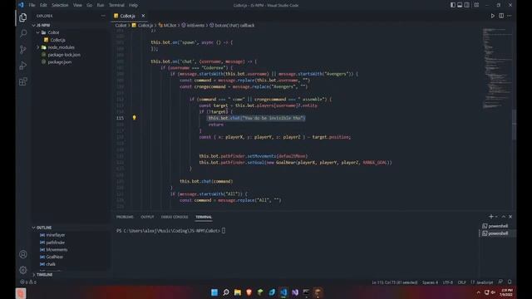This screenshot has width=532, height=299.
Task: Open the Go menu
Action: (90, 5)
